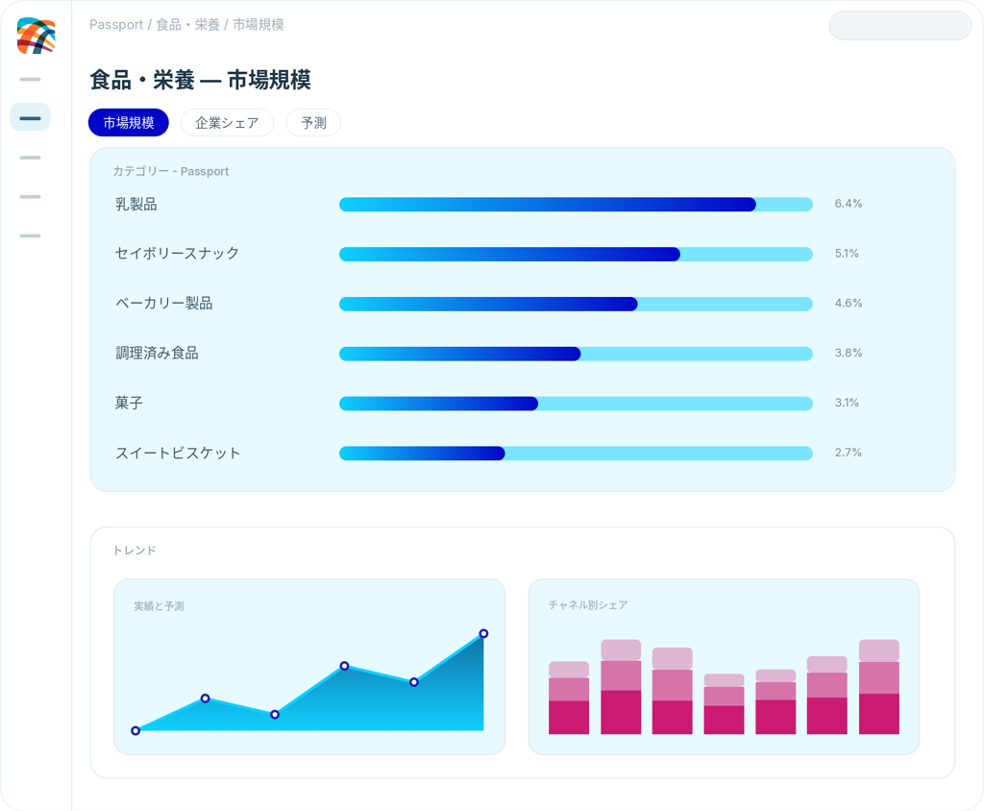Image resolution: width=984 pixels, height=811 pixels.
Task: Open the 実績と予測 chart card
Action: coord(309,667)
